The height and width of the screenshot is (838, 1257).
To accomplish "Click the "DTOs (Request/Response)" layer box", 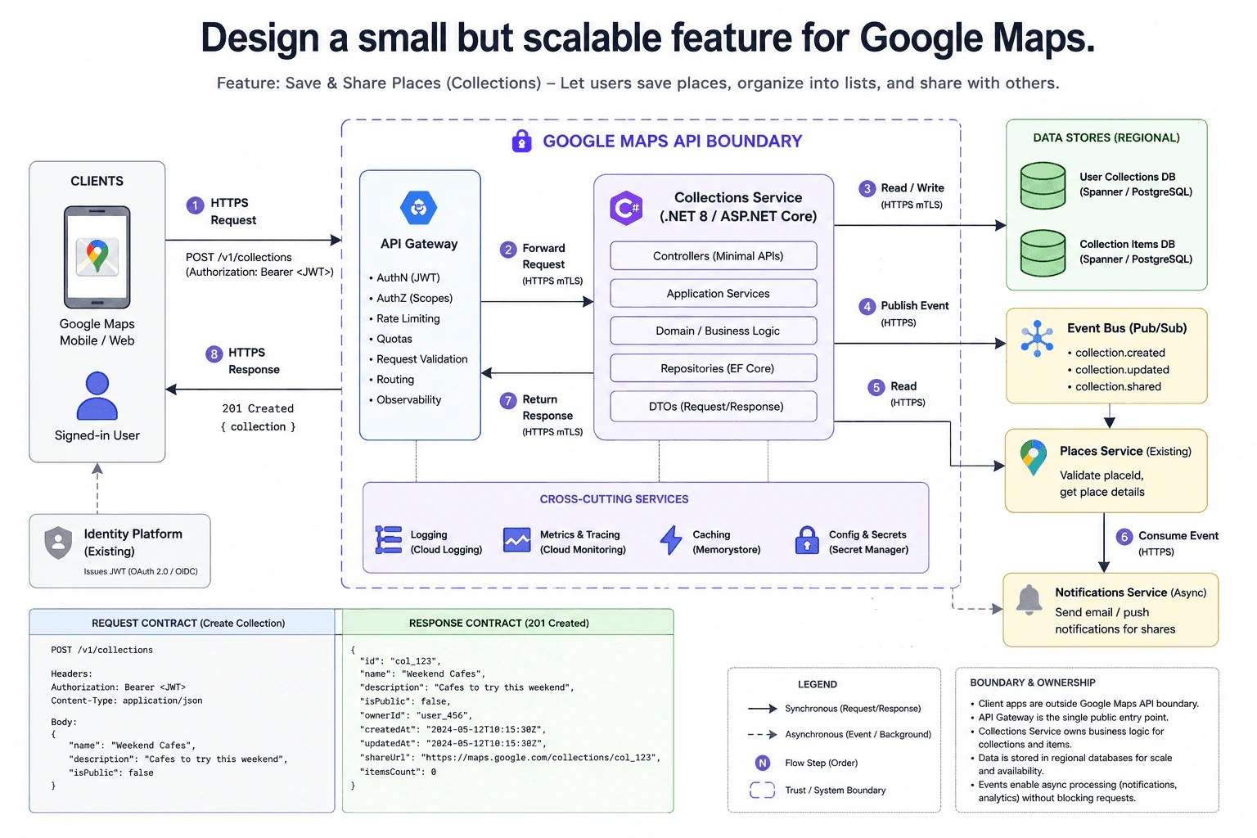I will 714,406.
